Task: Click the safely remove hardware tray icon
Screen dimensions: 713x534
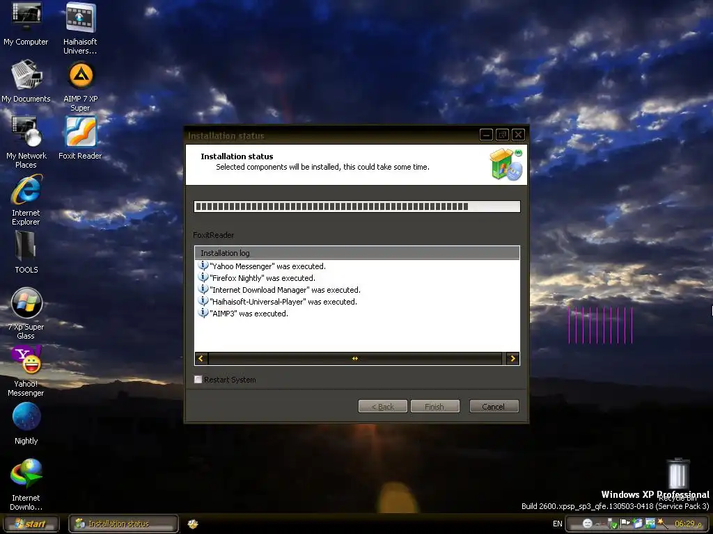Action: click(x=613, y=524)
